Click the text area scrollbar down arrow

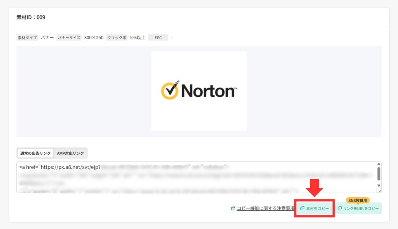pos(379,185)
